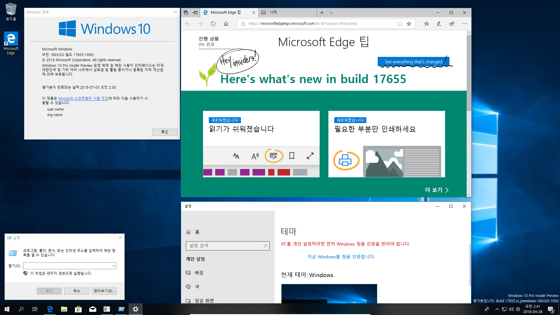Go forward in Edge browser
Image resolution: width=560 pixels, height=315 pixels.
pyautogui.click(x=200, y=24)
